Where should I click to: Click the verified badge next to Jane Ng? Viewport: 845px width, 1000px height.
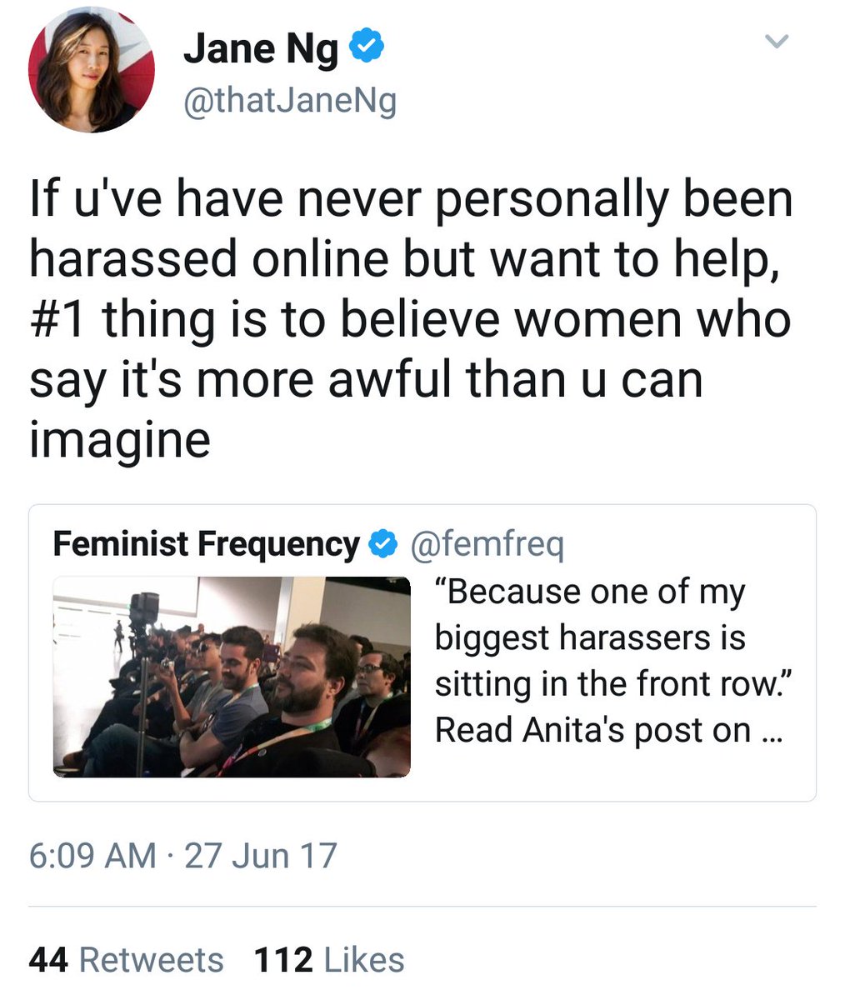(x=366, y=49)
